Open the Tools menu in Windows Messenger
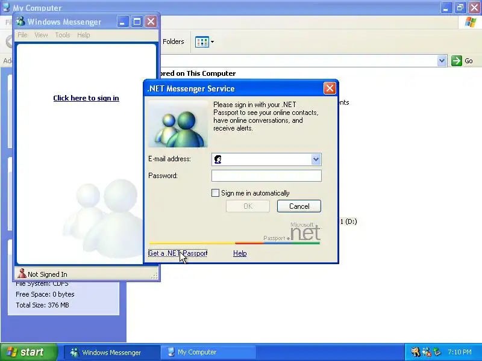The image size is (482, 361). click(x=63, y=35)
